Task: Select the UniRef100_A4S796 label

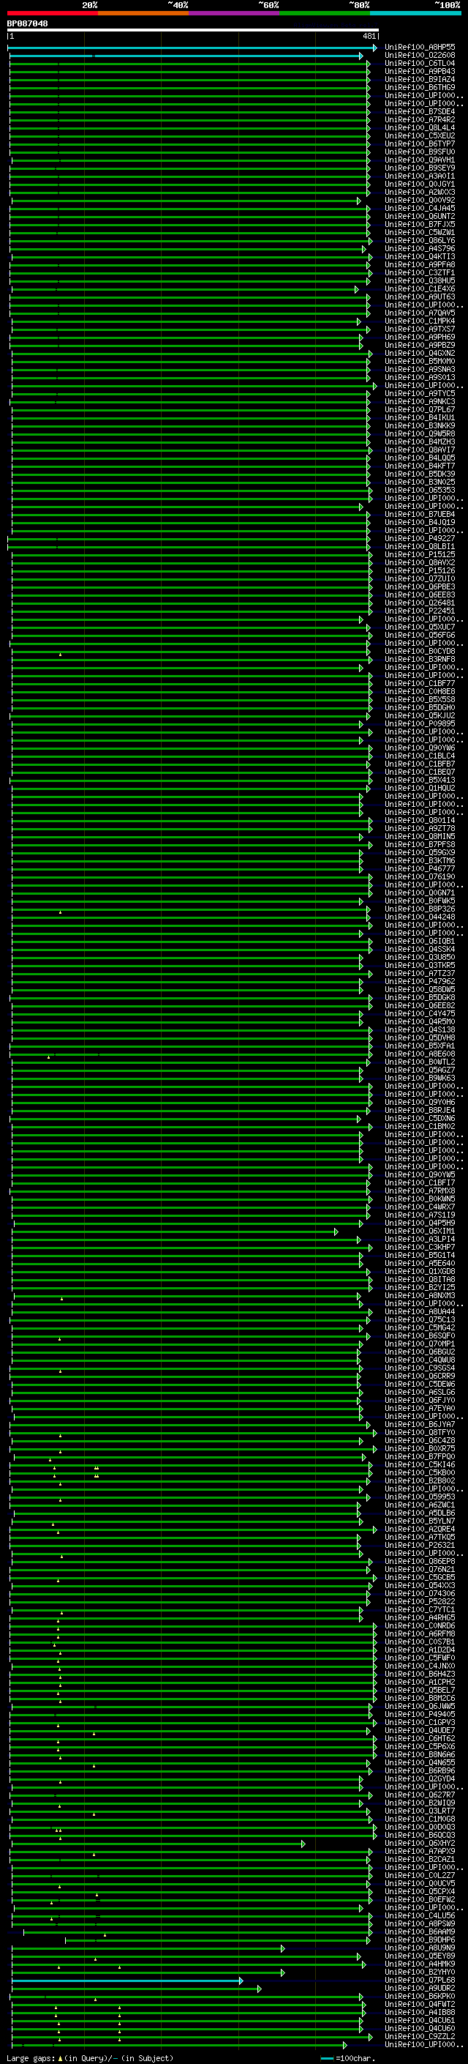Action: pyautogui.click(x=420, y=248)
